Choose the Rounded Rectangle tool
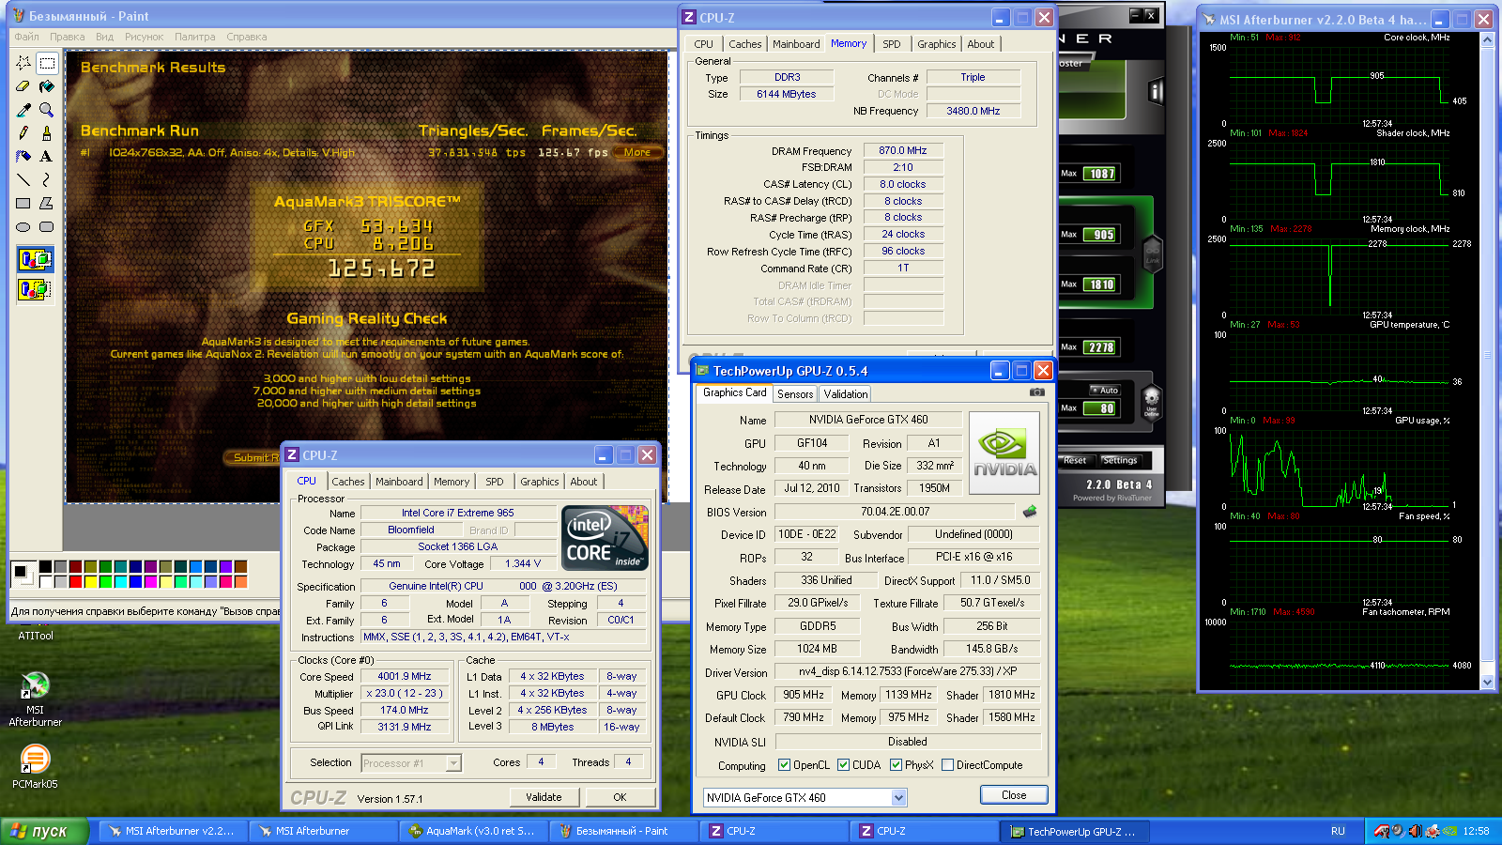 (47, 226)
